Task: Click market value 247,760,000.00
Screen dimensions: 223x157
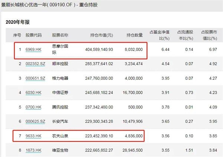Action: (99, 78)
